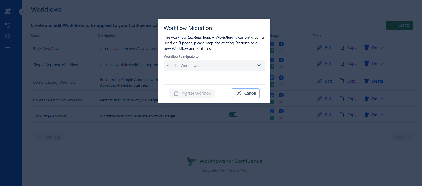
Task: Cancel the Workflow Migration dialog
Action: (246, 93)
